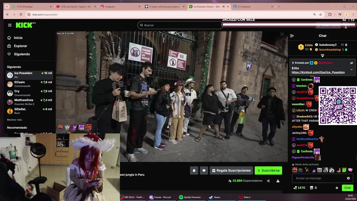
Task: Open a new browser tab
Action: pos(279,6)
